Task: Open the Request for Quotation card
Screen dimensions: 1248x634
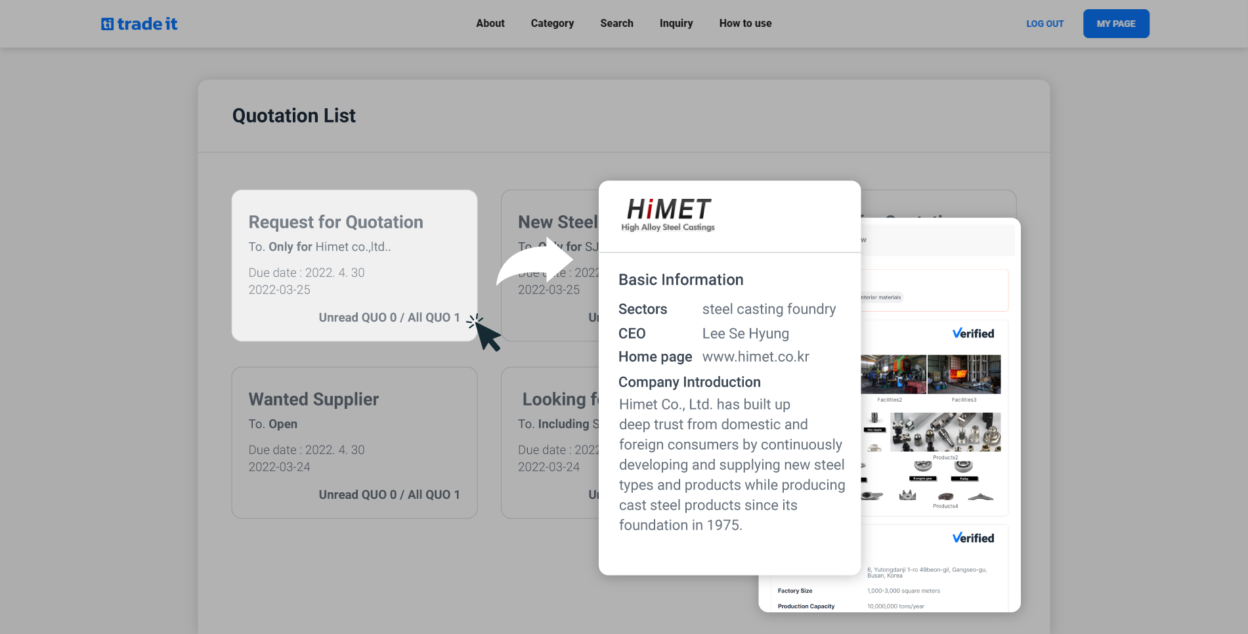Action: 354,265
